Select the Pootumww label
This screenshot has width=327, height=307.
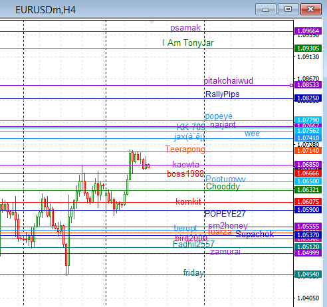pyautogui.click(x=225, y=179)
